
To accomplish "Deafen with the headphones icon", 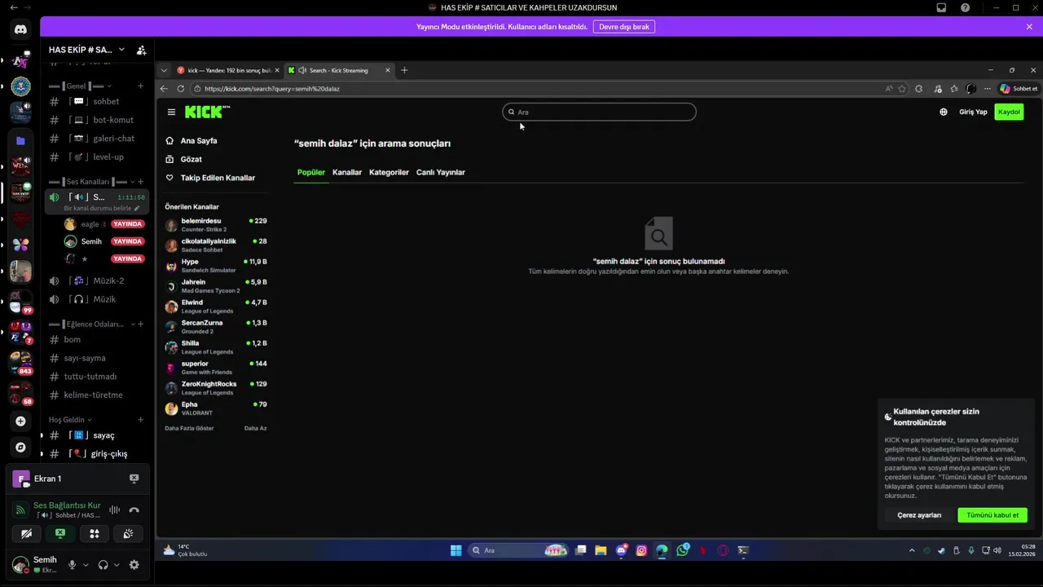I will 103,565.
